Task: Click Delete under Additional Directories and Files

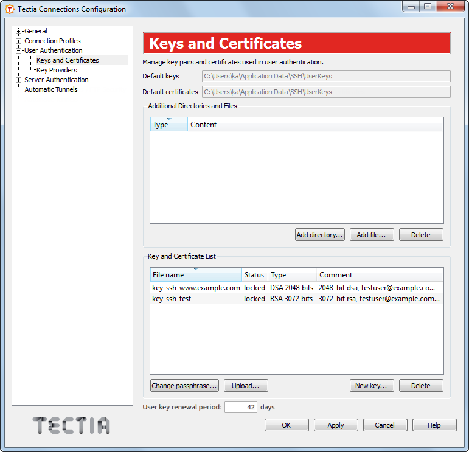Action: click(421, 235)
